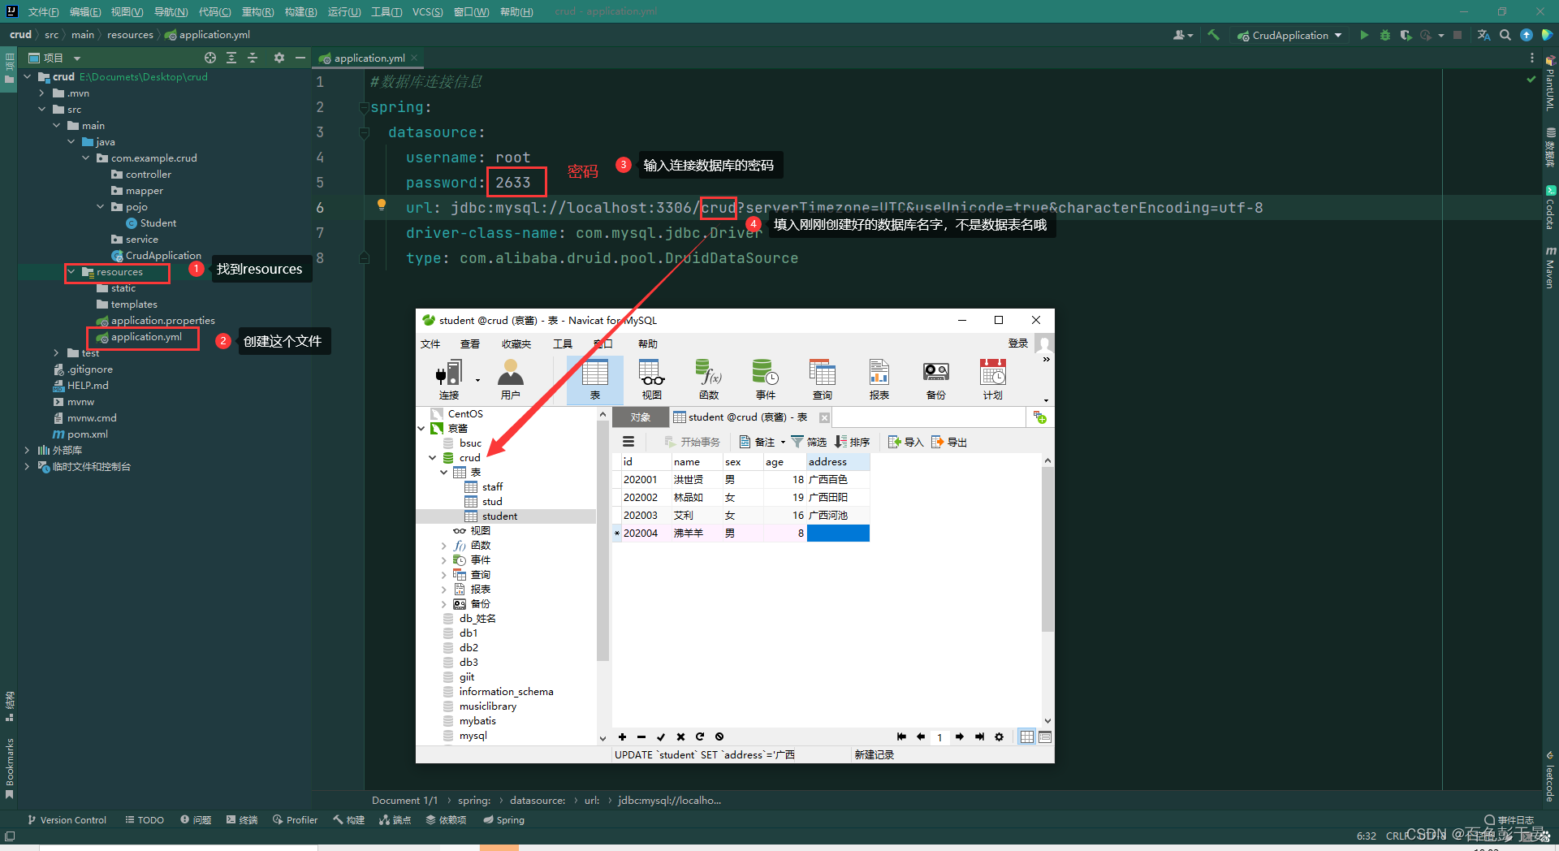The width and height of the screenshot is (1559, 851).
Task: Build project with the hammer icon
Action: (x=1214, y=35)
